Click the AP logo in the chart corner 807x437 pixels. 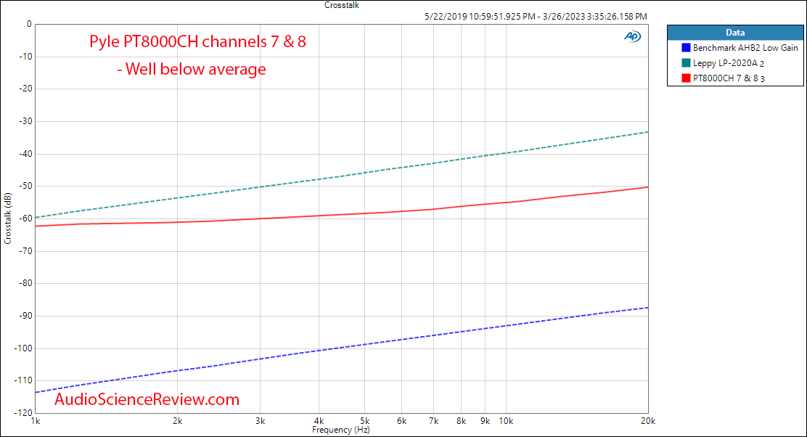coord(633,36)
